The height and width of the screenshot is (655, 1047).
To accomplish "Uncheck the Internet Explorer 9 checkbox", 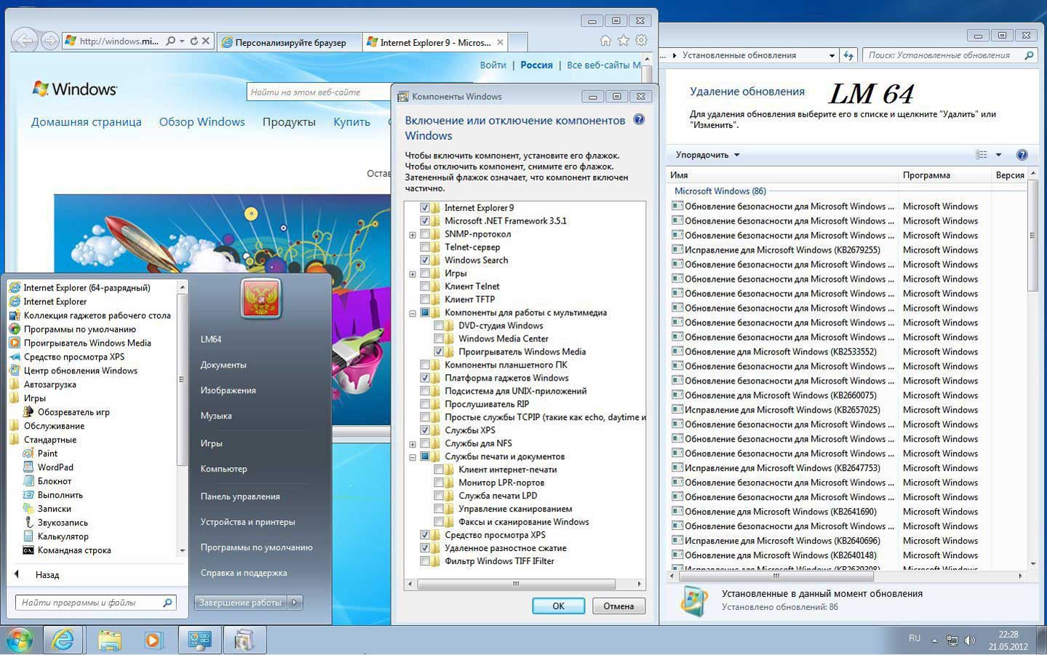I will coord(425,208).
